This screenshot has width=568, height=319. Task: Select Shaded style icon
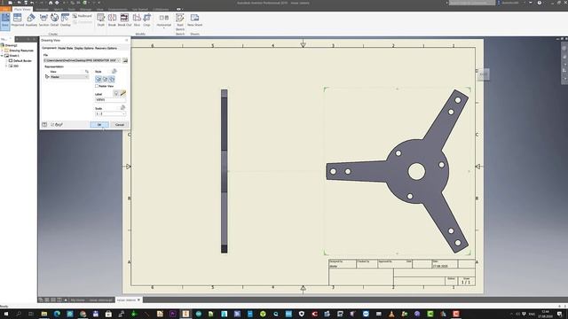(112, 79)
